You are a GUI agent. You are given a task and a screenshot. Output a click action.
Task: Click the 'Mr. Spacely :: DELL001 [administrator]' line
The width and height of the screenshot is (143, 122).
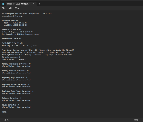[x=21, y=34]
